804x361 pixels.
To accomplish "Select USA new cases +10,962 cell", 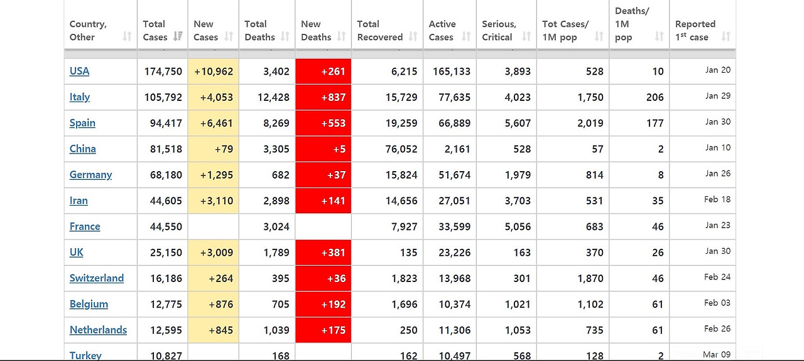I will click(x=214, y=71).
